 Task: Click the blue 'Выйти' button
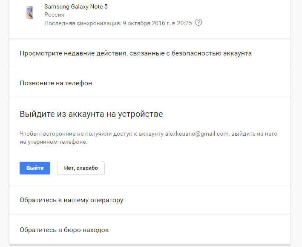[35, 168]
